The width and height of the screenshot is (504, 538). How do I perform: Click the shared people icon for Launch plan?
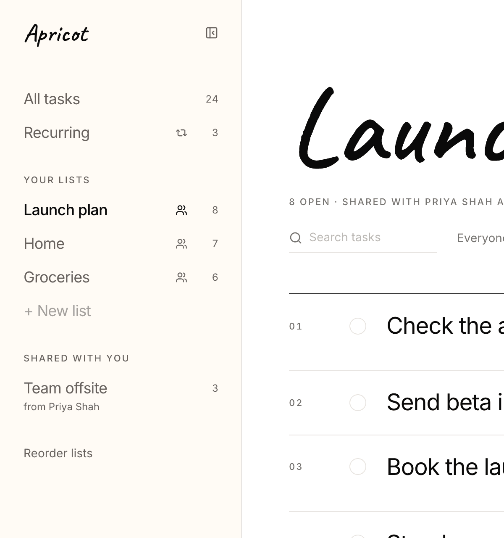181,210
